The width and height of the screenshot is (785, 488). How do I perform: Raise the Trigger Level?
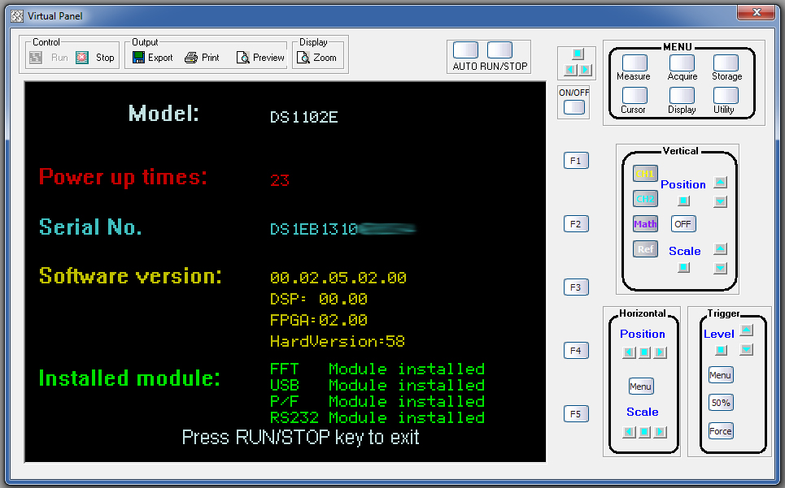747,330
